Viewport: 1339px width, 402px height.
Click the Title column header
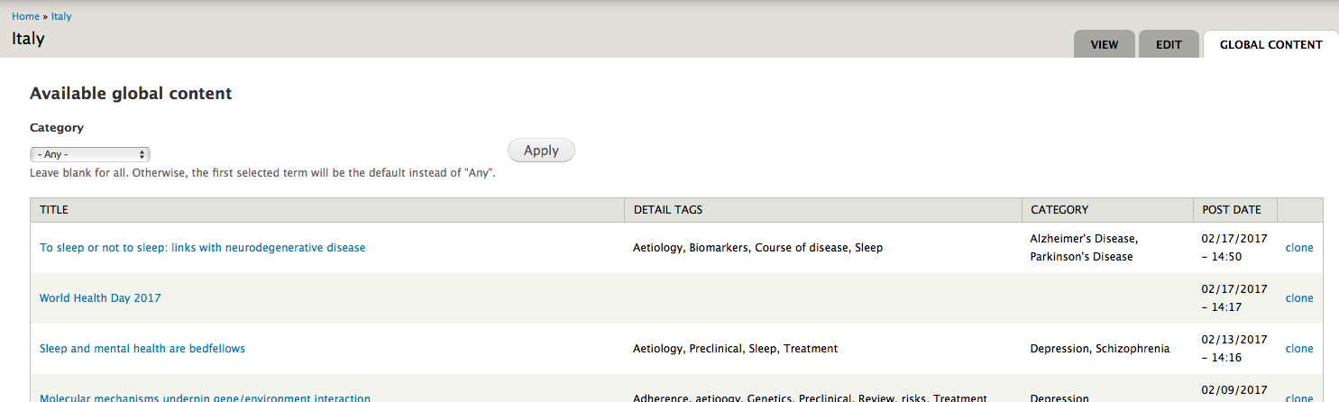(x=54, y=210)
